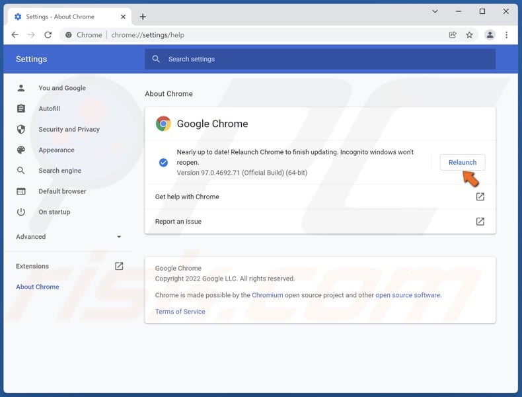
Task: Open Extensions external link icon
Action: (x=119, y=266)
